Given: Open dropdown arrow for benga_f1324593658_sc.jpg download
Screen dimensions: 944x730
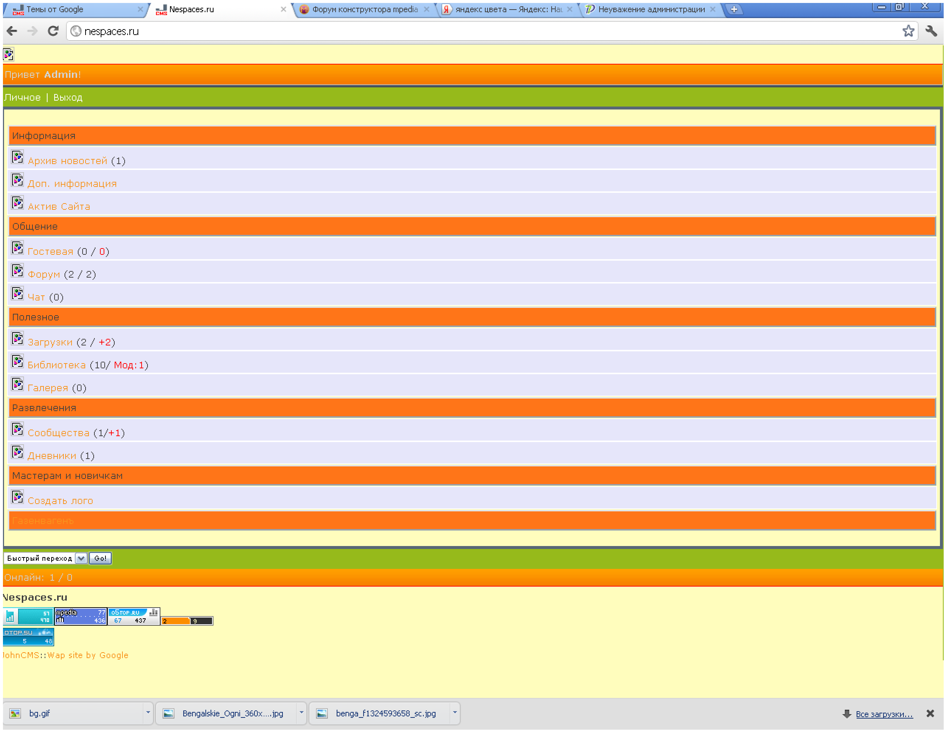Looking at the screenshot, I should click(x=455, y=713).
